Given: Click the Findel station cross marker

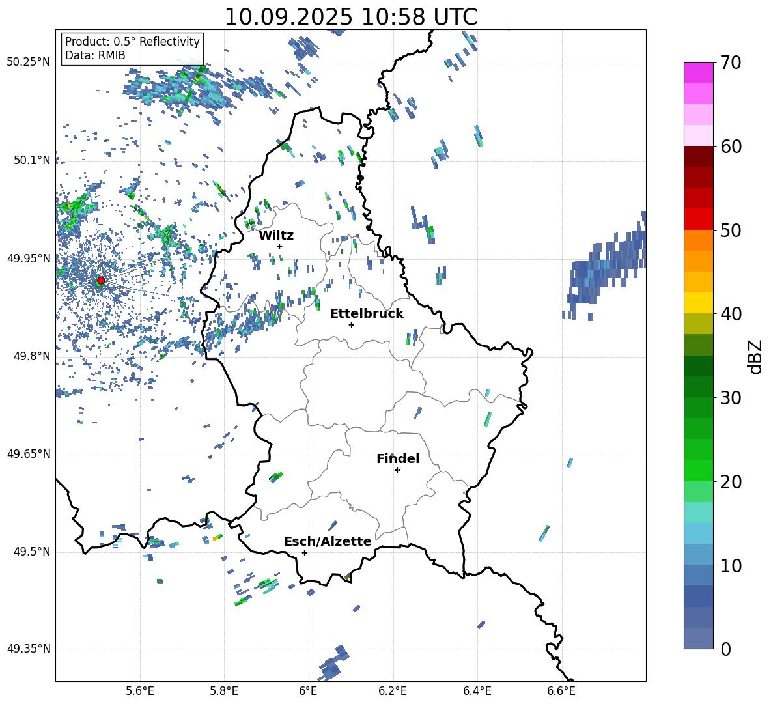Looking at the screenshot, I should [x=397, y=470].
